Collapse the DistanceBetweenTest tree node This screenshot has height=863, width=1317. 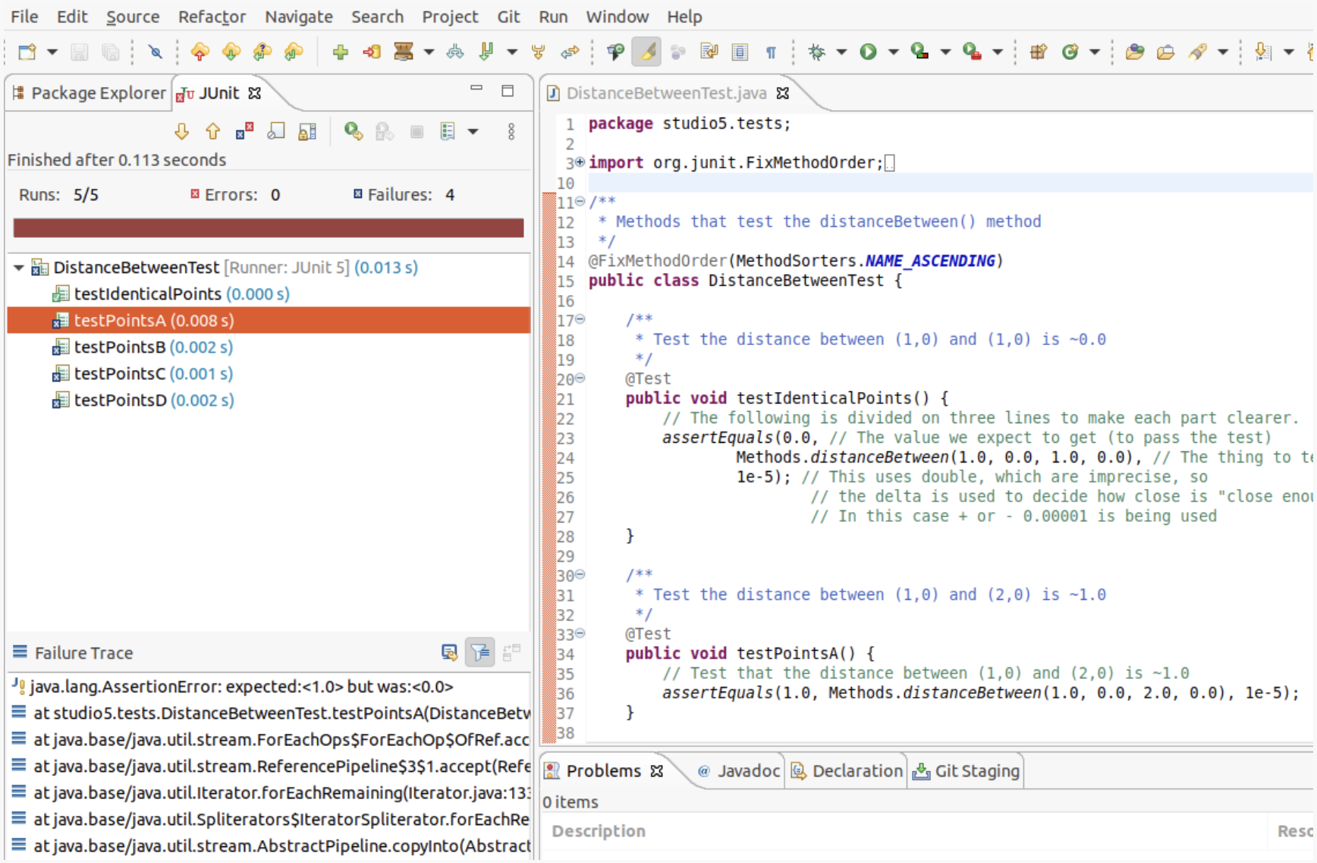pyautogui.click(x=19, y=267)
